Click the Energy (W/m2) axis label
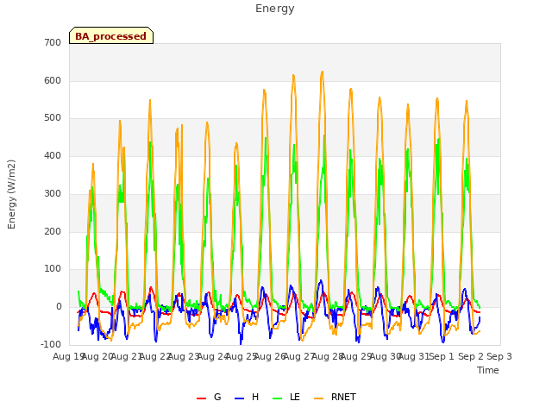Screen dimensions: 552x414 coord(11,194)
